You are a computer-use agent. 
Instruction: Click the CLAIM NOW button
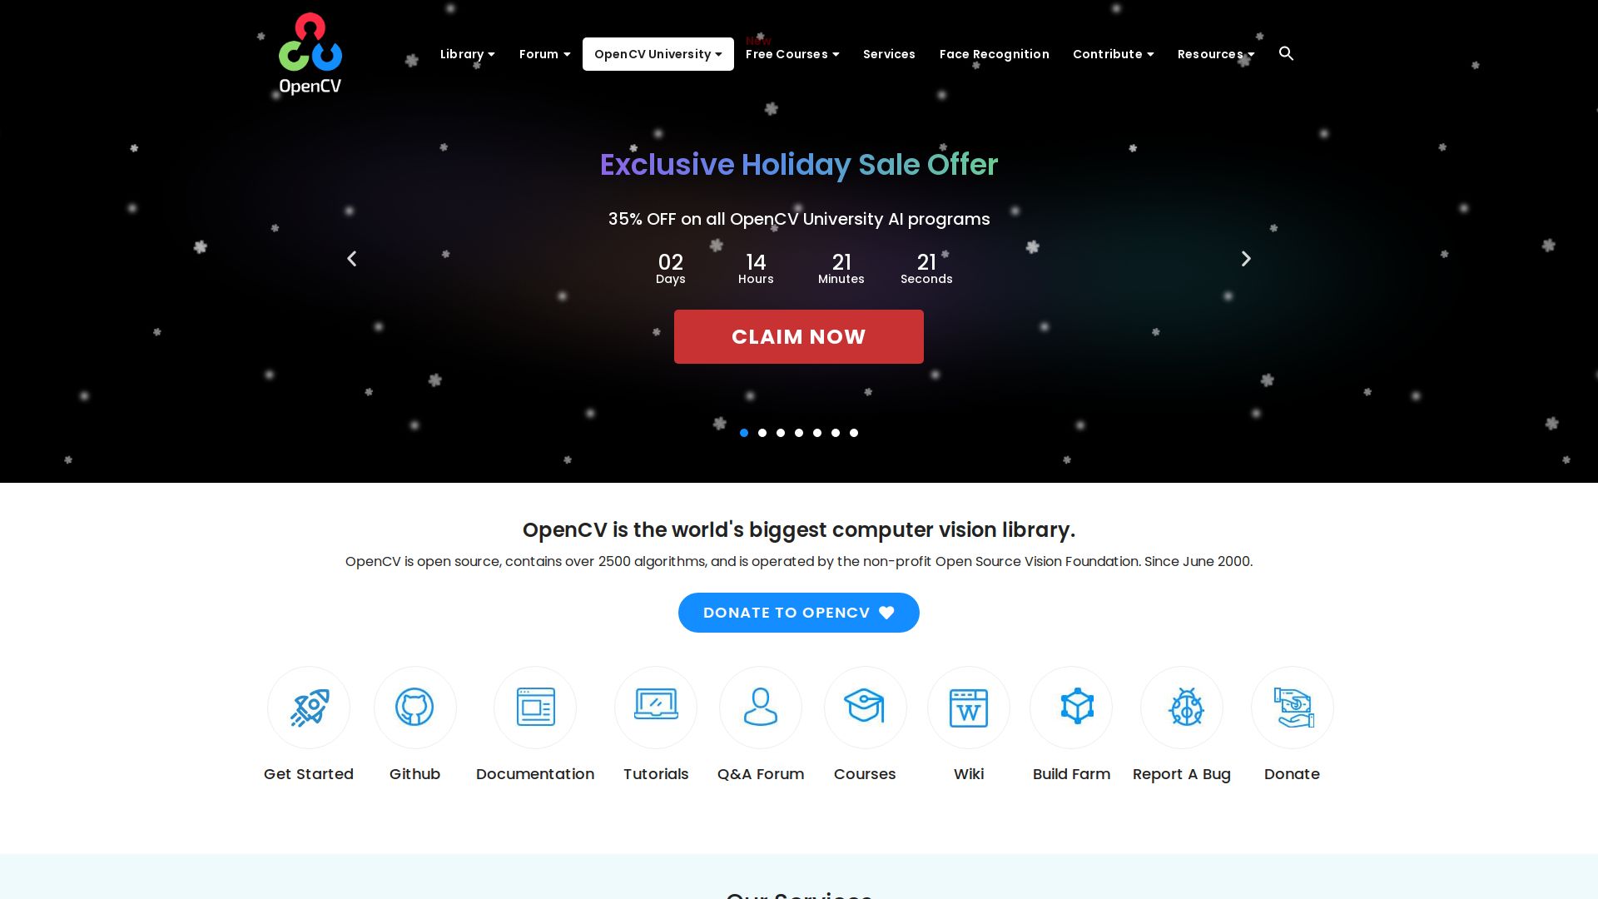pyautogui.click(x=799, y=336)
